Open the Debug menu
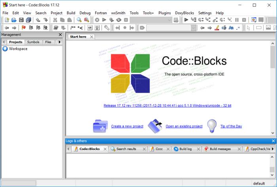 click(x=85, y=13)
